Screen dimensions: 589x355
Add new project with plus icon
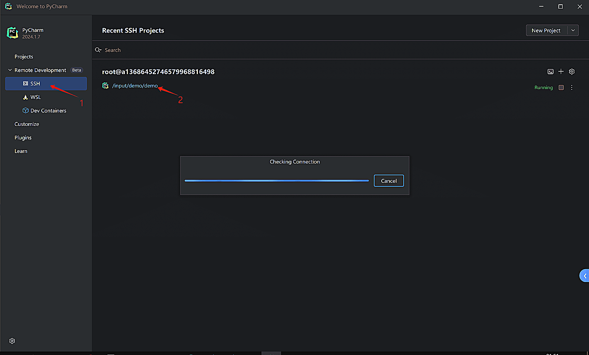(x=561, y=71)
